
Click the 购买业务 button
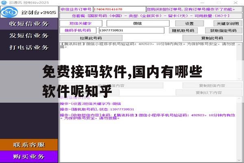click(29, 156)
